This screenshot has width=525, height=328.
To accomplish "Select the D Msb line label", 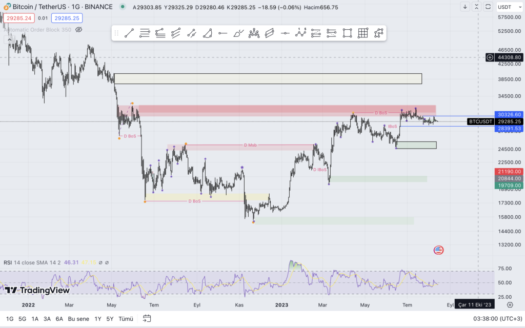I will [x=250, y=145].
